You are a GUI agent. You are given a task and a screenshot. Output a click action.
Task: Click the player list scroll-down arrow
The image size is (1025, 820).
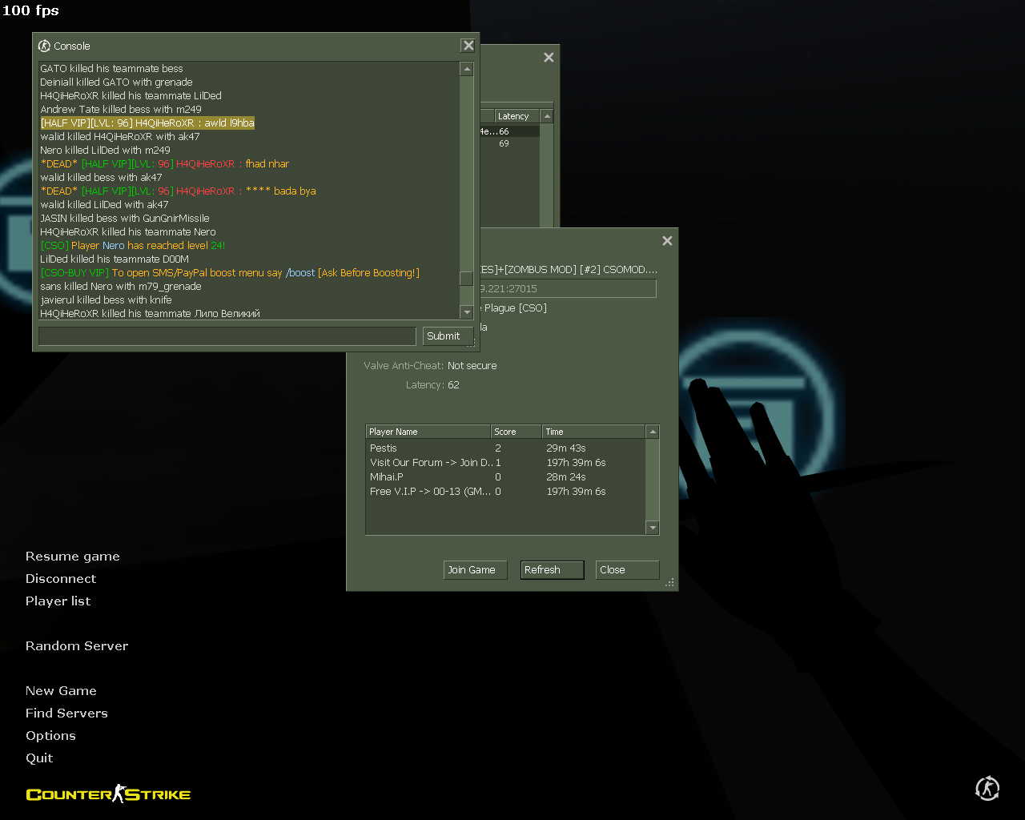click(x=653, y=528)
